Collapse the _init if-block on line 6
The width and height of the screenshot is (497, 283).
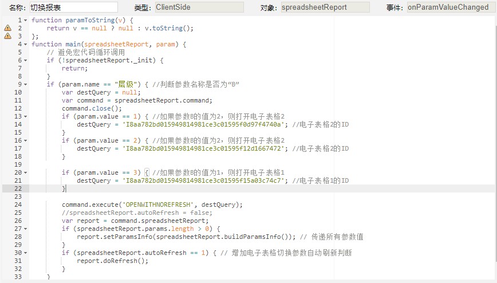[26, 60]
